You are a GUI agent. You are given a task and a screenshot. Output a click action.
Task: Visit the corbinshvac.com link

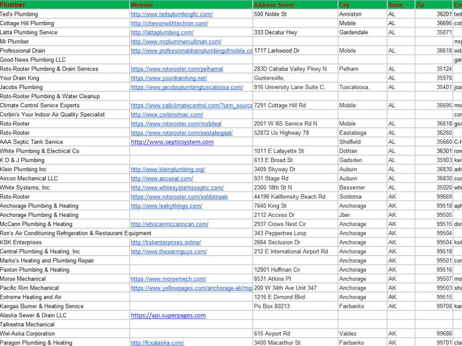[167, 114]
